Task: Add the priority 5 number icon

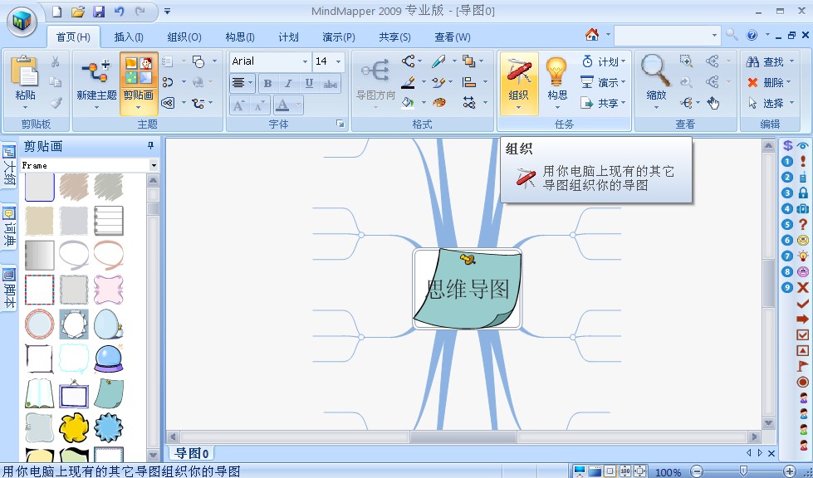Action: pos(787,224)
